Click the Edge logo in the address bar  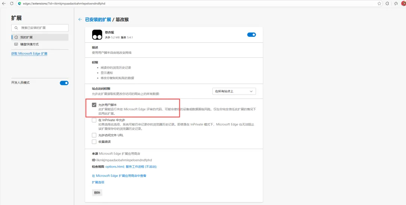point(20,4)
